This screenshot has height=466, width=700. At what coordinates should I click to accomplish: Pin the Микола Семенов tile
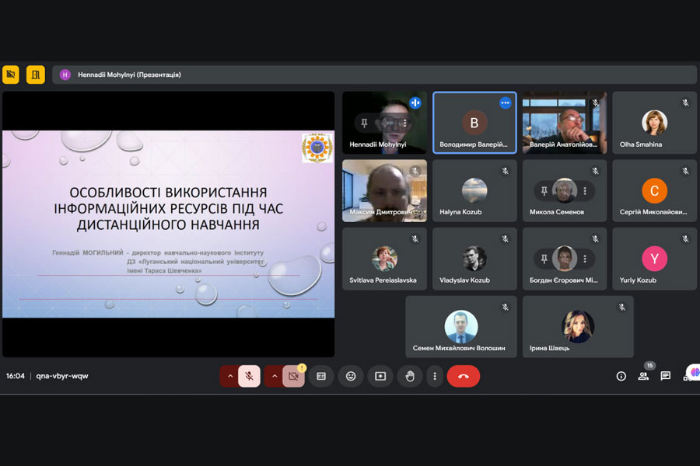click(544, 191)
